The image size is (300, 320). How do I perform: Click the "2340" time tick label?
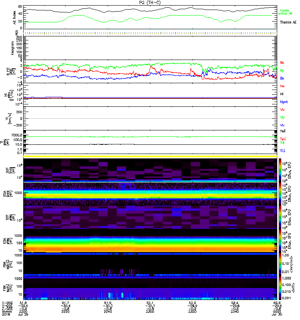point(235,312)
